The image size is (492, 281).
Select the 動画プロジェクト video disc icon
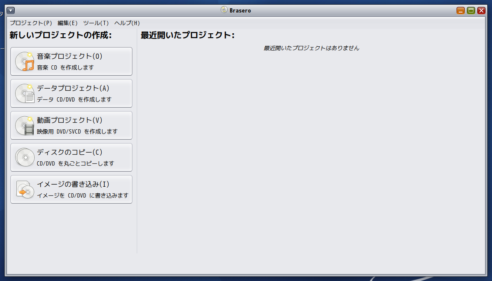[x=24, y=125]
